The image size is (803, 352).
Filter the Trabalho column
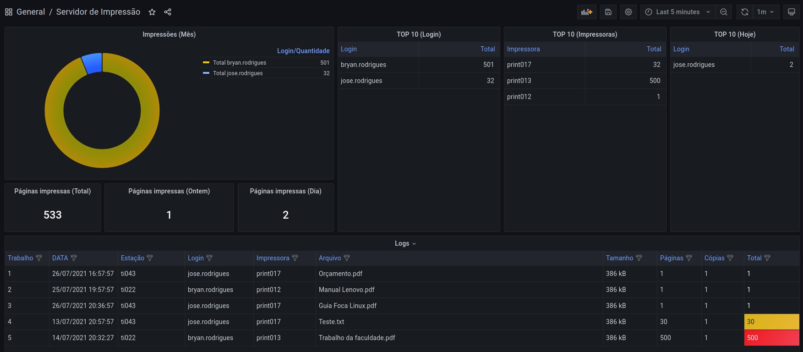39,258
